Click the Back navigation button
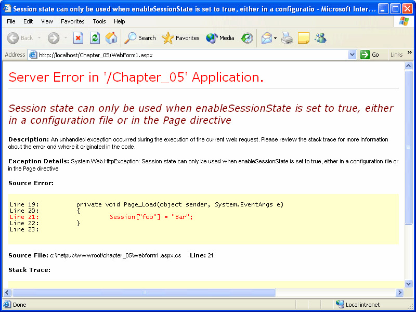This screenshot has width=416, height=312. click(20, 38)
